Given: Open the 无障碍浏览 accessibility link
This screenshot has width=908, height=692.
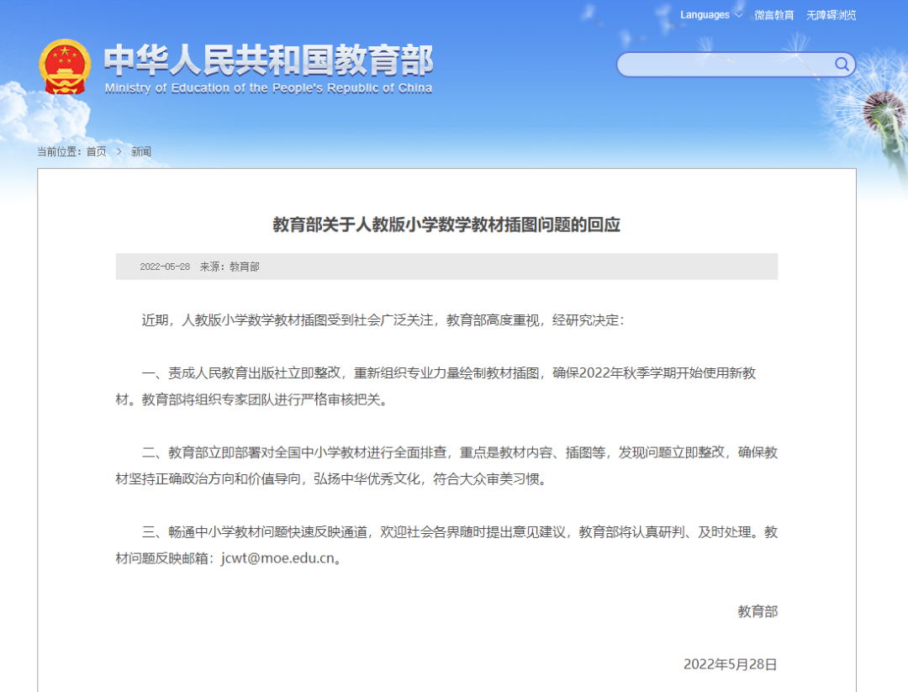Looking at the screenshot, I should 831,15.
